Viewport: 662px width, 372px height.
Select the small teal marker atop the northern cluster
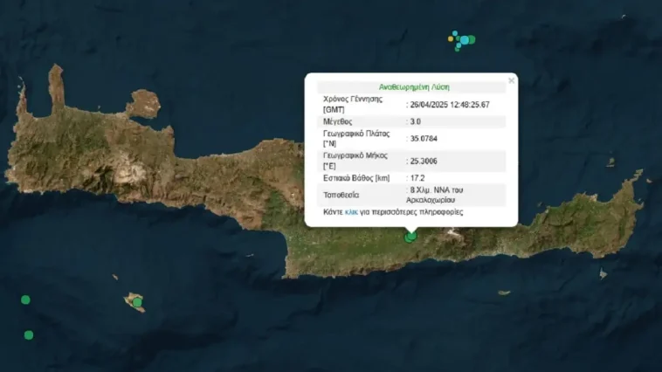pos(455,33)
